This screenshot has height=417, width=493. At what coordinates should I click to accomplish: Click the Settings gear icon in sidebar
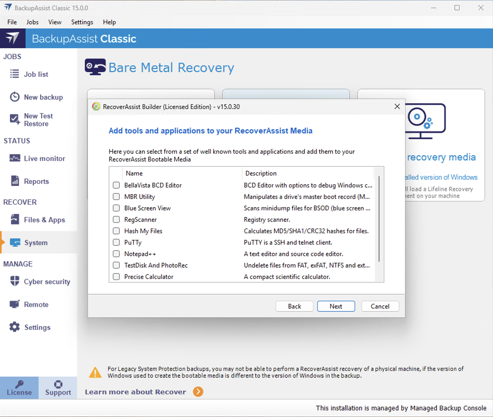(x=15, y=327)
